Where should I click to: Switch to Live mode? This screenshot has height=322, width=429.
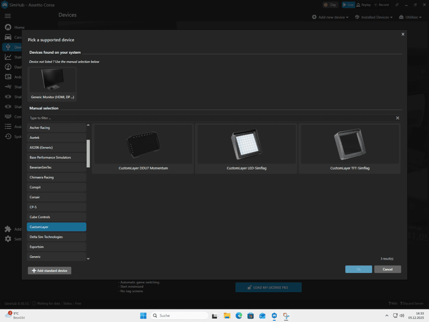pos(348,5)
